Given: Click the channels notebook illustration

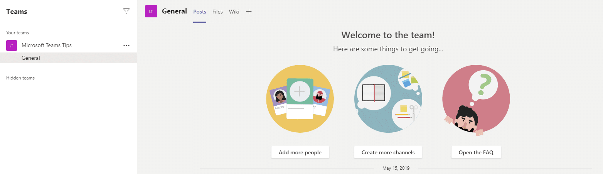Looking at the screenshot, I should pos(388,99).
